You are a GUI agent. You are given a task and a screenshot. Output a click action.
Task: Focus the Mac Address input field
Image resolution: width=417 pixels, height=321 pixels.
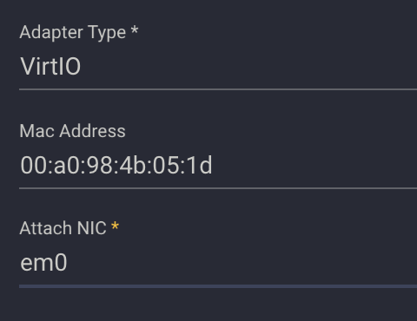click(x=218, y=166)
